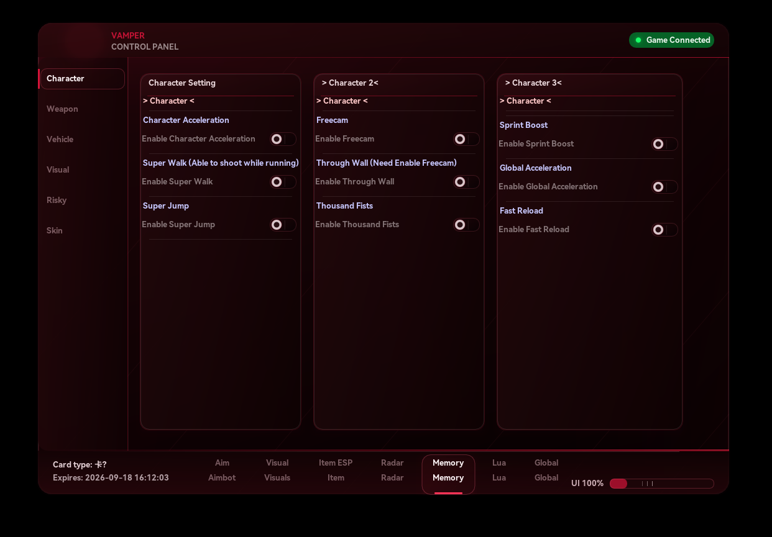Click the green connection status dot
The image size is (772, 537).
tap(638, 40)
